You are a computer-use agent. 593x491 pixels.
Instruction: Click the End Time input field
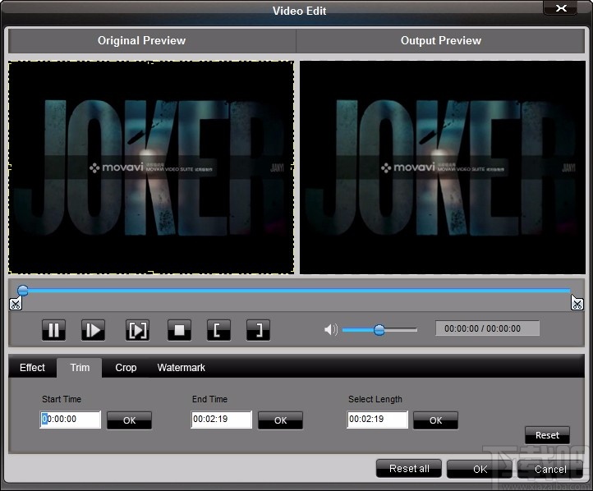[221, 420]
